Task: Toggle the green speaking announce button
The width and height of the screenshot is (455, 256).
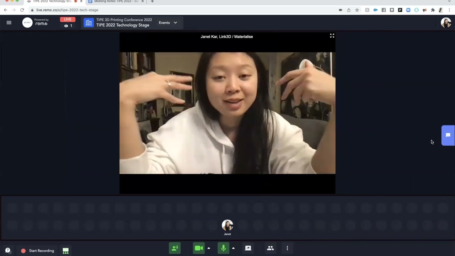Action: point(175,248)
